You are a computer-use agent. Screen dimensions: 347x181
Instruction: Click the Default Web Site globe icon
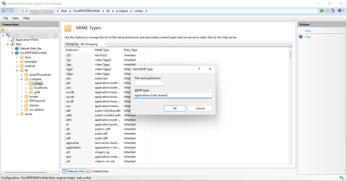pyautogui.click(x=17, y=48)
